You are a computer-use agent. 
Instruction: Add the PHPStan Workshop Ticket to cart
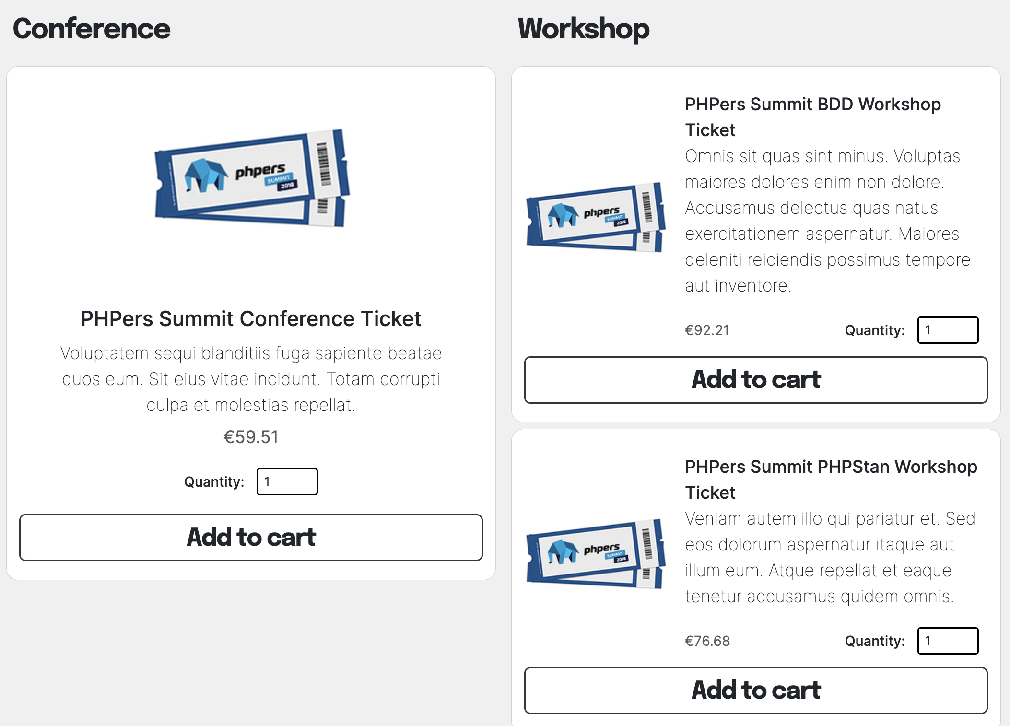click(756, 691)
